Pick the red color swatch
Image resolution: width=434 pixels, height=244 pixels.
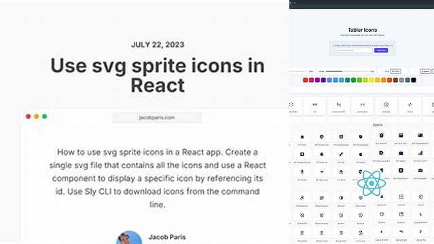click(306, 80)
